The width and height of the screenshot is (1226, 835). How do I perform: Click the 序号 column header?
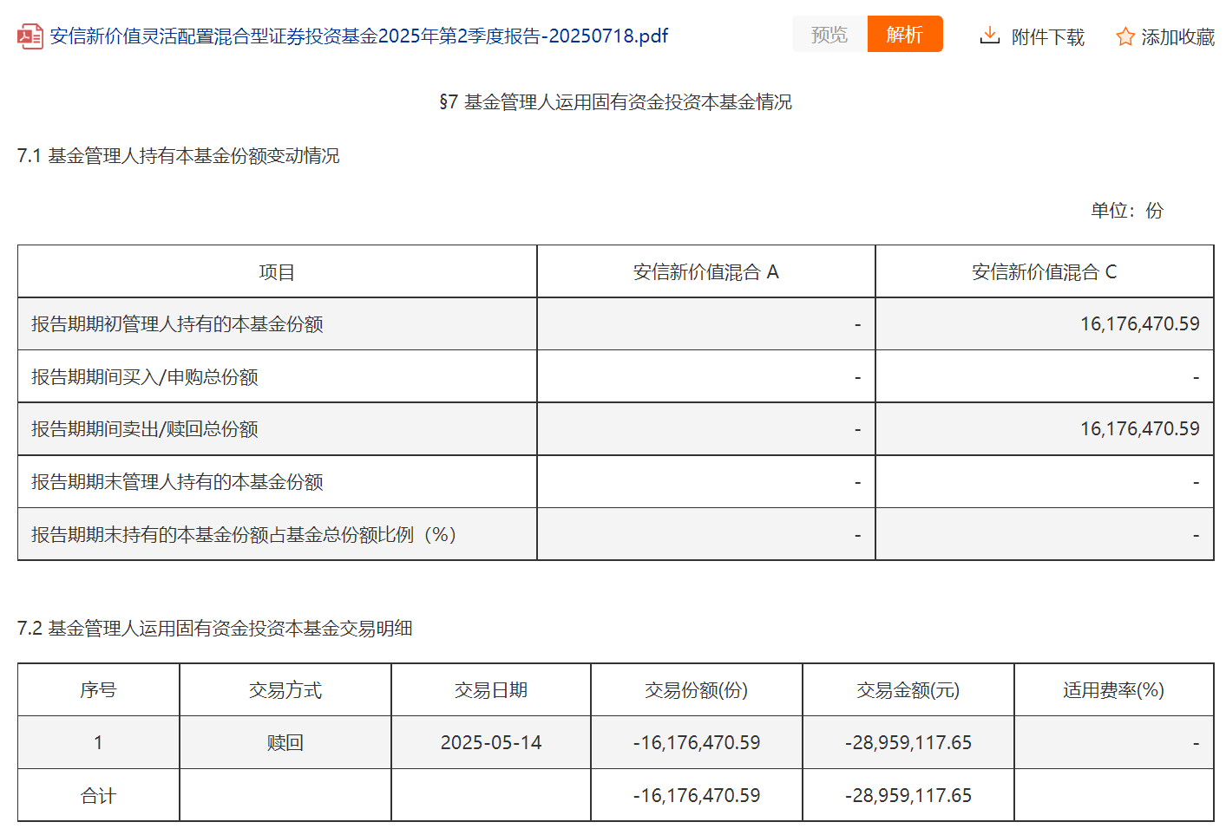click(x=98, y=690)
